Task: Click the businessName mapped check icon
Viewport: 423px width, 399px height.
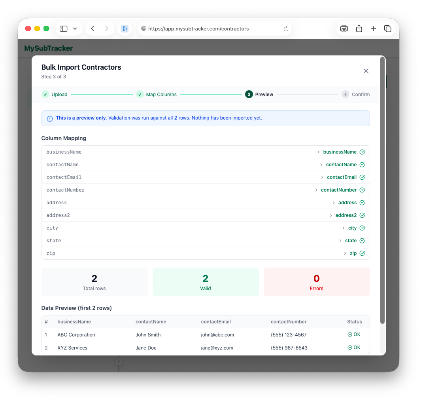Action: (362, 152)
